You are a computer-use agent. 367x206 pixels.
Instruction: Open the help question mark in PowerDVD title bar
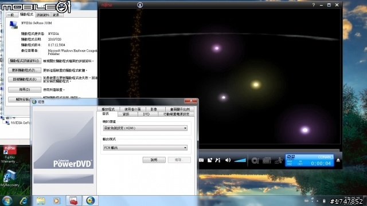pyautogui.click(x=314, y=5)
